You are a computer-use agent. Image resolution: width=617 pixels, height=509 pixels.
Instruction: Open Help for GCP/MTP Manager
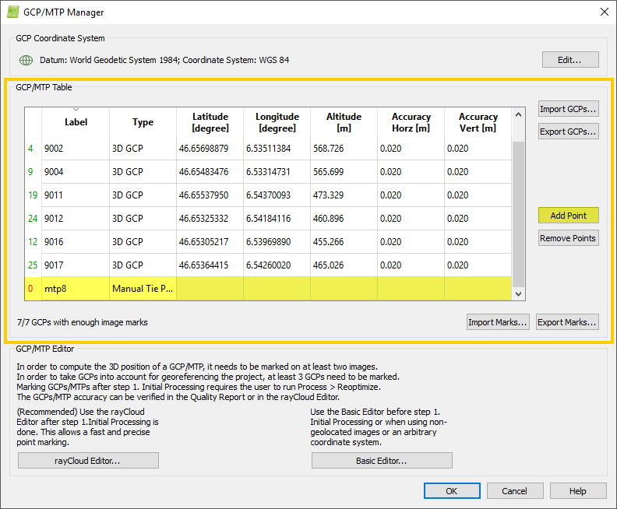click(578, 491)
